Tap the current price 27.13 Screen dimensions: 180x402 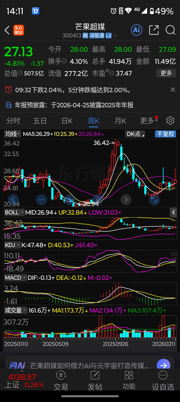pos(18,52)
